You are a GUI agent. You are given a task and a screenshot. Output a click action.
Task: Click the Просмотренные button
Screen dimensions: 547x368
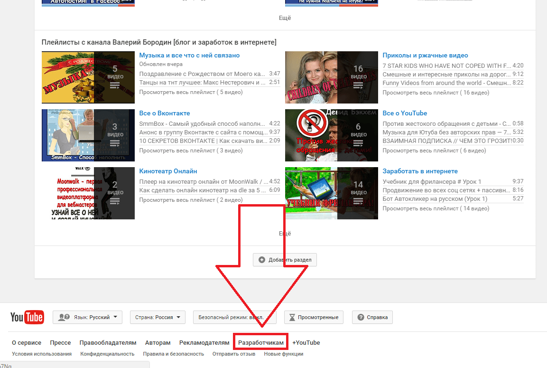pos(314,317)
